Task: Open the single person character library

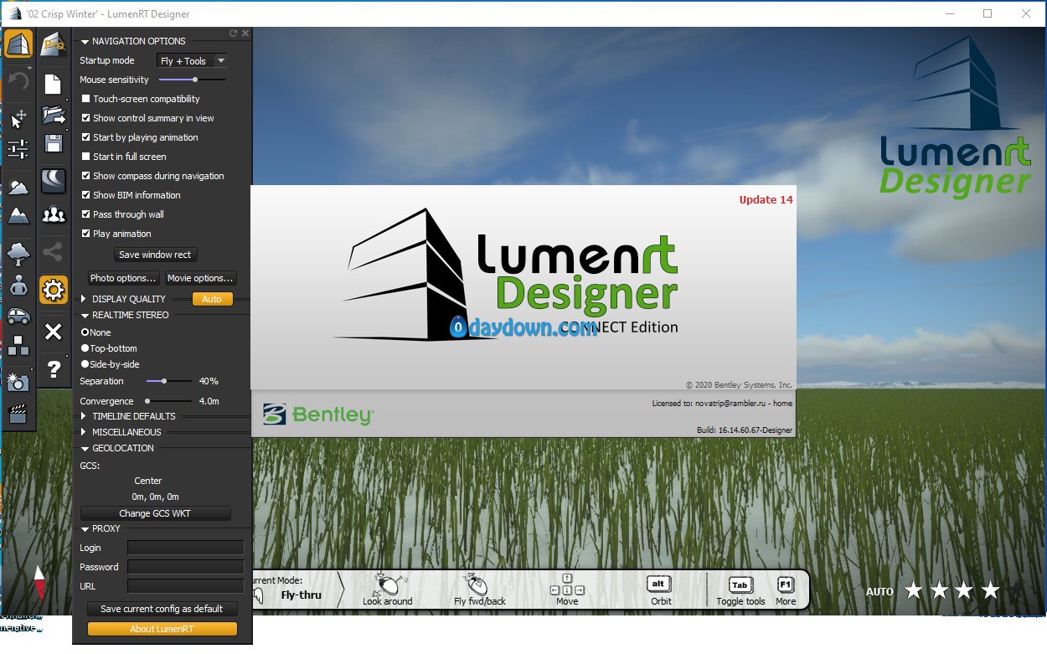Action: (18, 286)
